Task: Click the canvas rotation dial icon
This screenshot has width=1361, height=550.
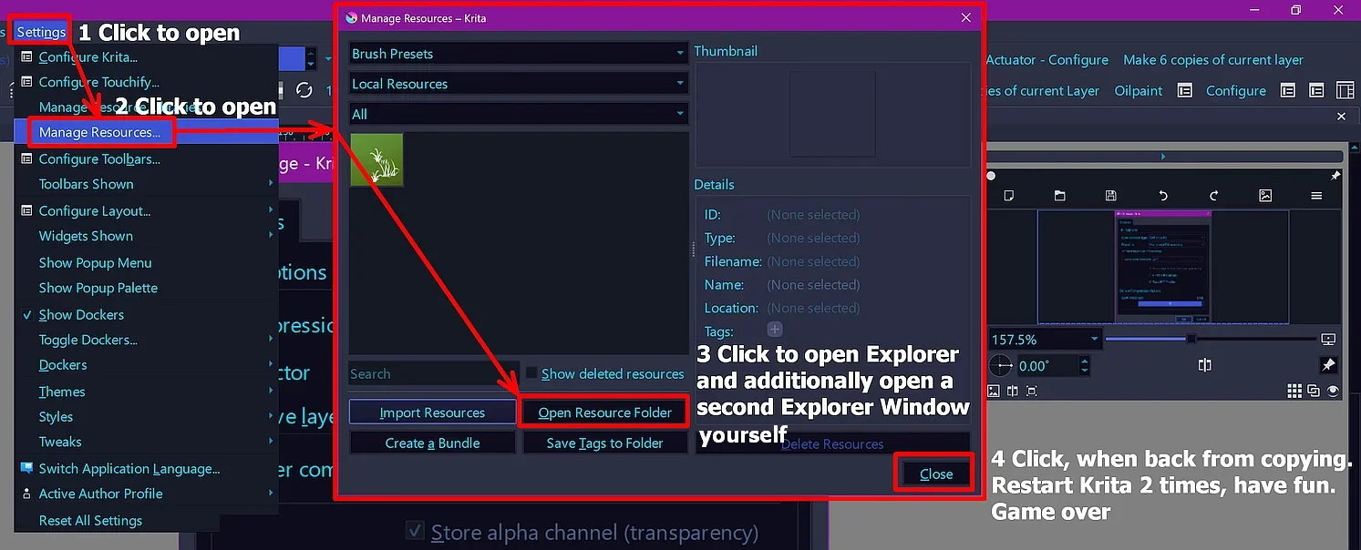Action: coord(1001,365)
